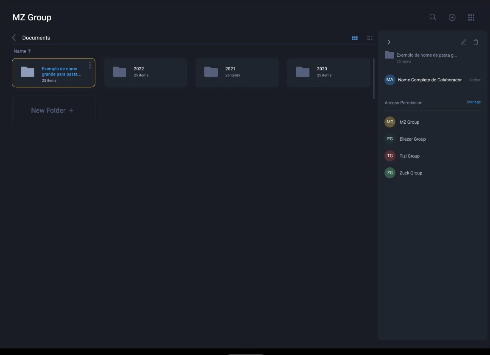
Task: Open the 2020 folder
Action: pyautogui.click(x=329, y=72)
